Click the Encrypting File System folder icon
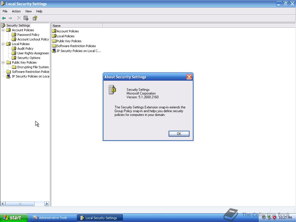The image size is (296, 222). [14, 67]
